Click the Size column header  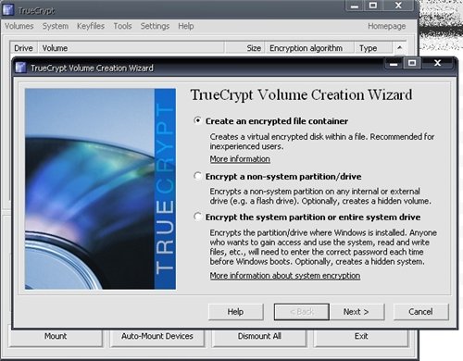pyautogui.click(x=245, y=48)
